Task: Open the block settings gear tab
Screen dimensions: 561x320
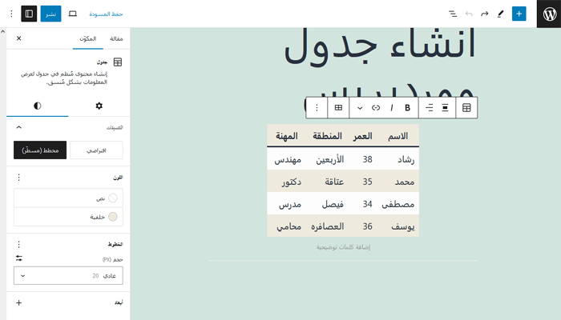Action: [x=99, y=106]
